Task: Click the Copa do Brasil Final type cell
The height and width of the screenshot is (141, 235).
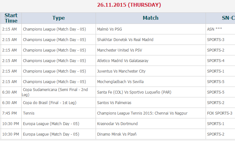Action: click(50, 103)
